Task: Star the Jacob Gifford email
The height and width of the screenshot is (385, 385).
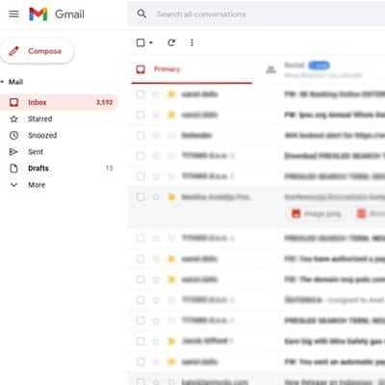Action: click(156, 341)
